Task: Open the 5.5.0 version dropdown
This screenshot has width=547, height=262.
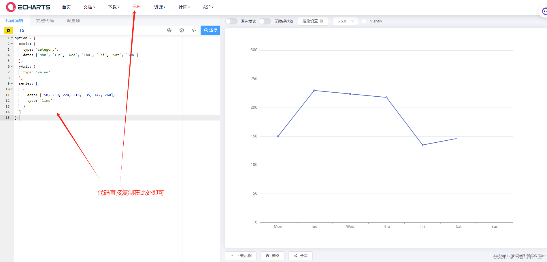Action: coord(345,21)
